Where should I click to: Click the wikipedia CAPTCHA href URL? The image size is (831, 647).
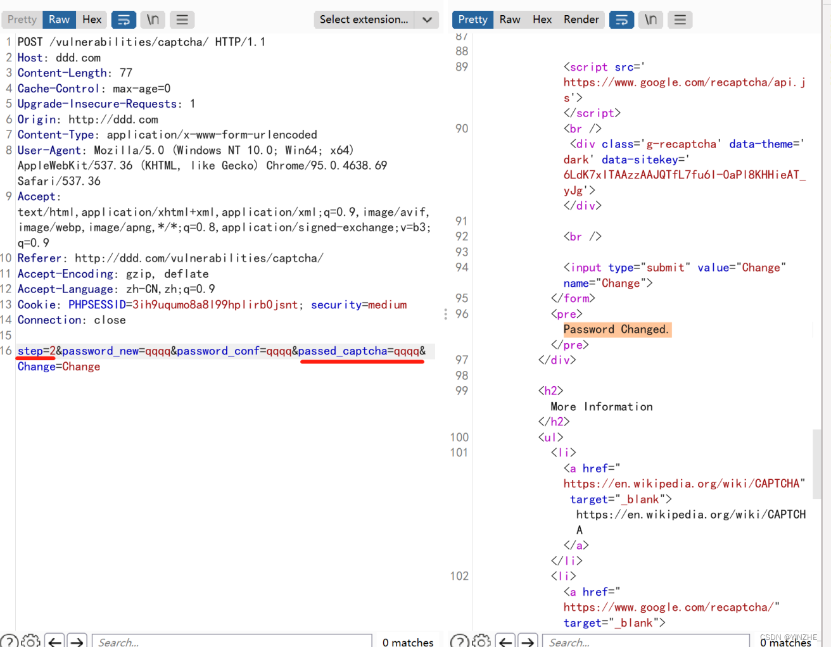(682, 484)
